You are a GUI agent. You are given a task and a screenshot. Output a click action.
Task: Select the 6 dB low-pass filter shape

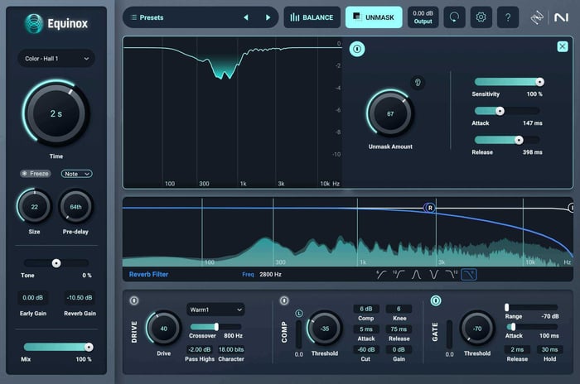coord(469,274)
